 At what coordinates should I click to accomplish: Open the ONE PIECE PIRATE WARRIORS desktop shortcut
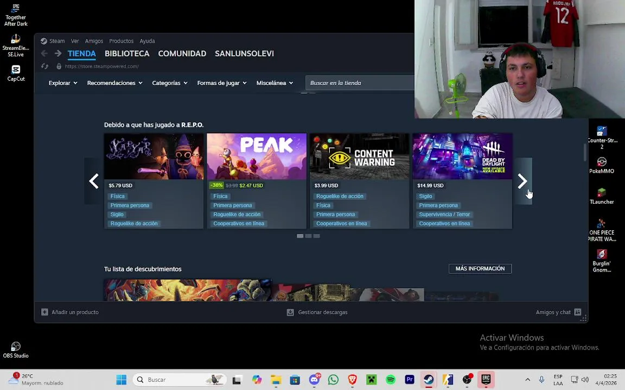click(x=602, y=230)
